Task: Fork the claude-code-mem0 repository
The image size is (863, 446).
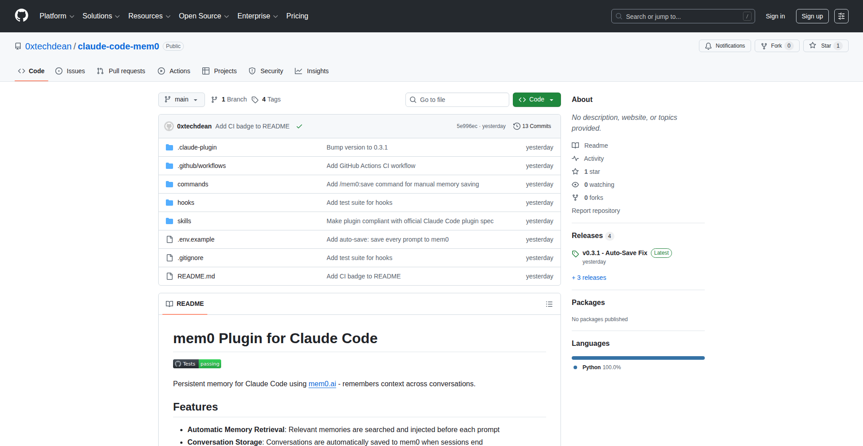Action: pyautogui.click(x=776, y=46)
